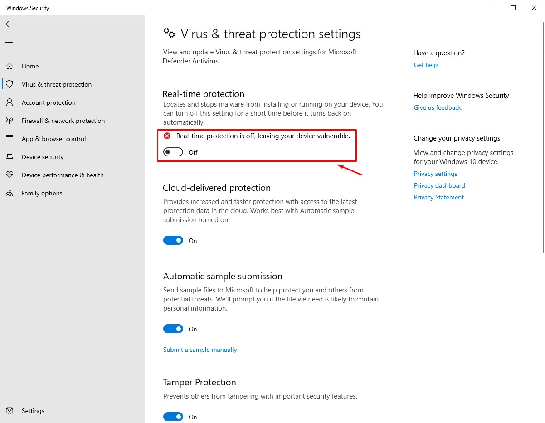Click the Family options people icon
Viewport: 545px width, 423px height.
(x=10, y=193)
